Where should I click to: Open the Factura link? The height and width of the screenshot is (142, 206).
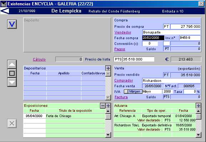(x=121, y=97)
